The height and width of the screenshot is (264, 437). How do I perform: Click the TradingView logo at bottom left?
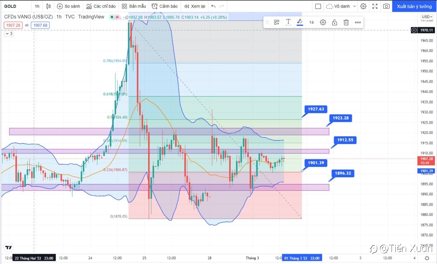coord(9,247)
